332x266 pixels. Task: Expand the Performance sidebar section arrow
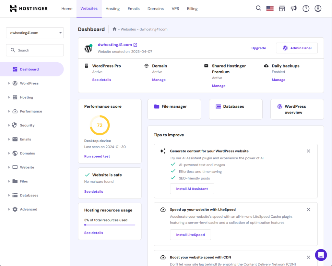point(9,111)
